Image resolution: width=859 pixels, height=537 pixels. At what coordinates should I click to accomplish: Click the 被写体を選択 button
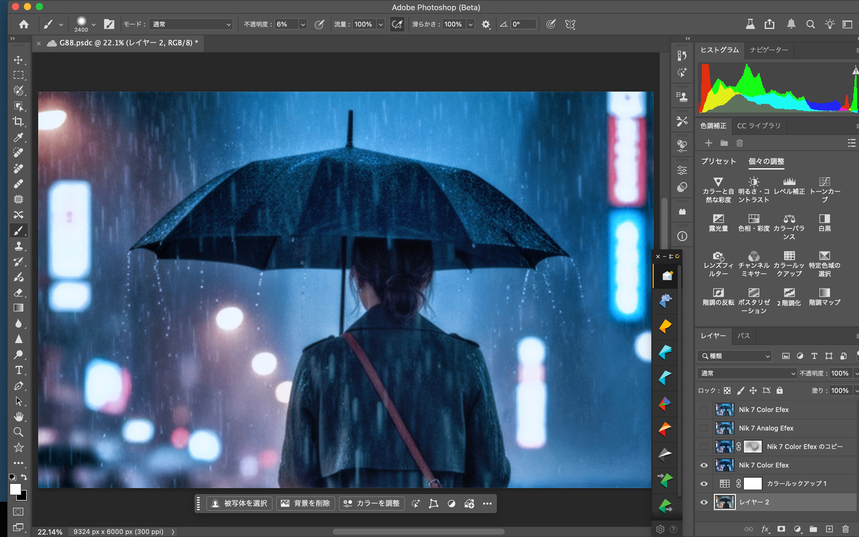pyautogui.click(x=240, y=503)
